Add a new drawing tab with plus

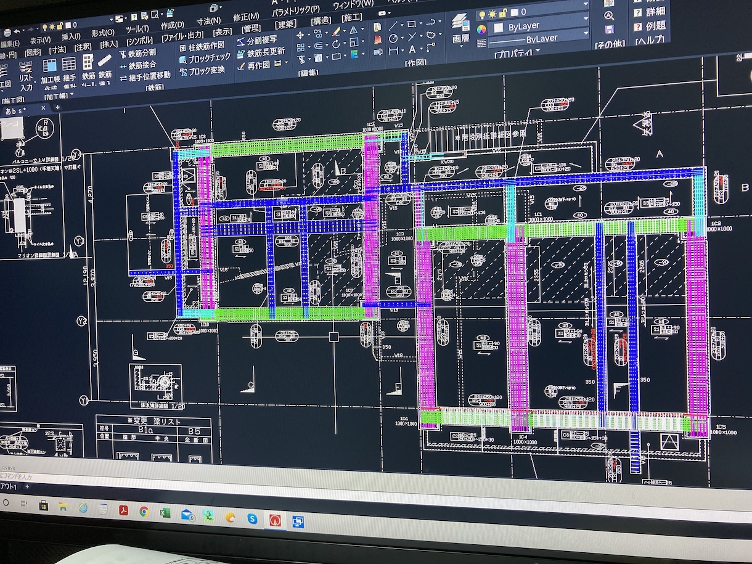click(x=57, y=107)
